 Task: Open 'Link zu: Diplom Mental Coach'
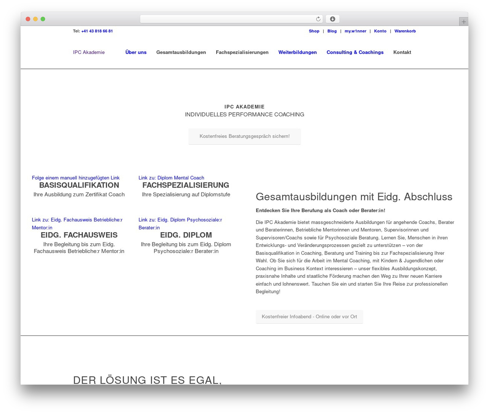point(171,178)
